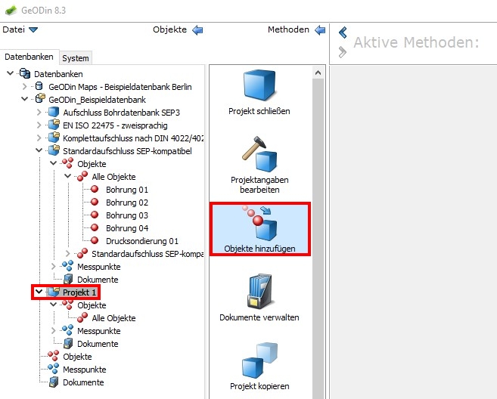
Task: Click the Projekt kopieren cubes icon
Action: (259, 360)
